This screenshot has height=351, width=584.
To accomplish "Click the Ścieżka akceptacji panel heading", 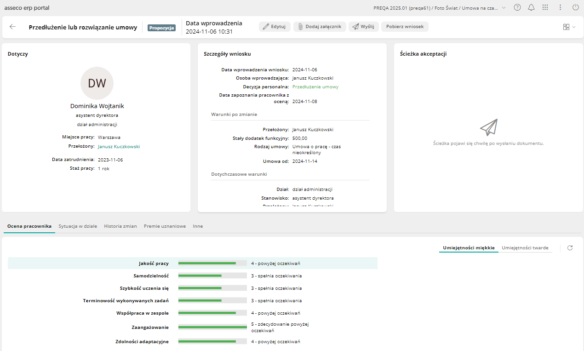I will pos(424,54).
